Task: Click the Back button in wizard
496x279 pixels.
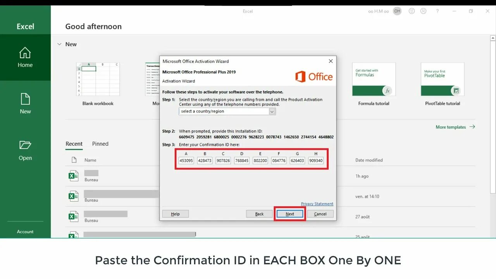Action: 259,214
